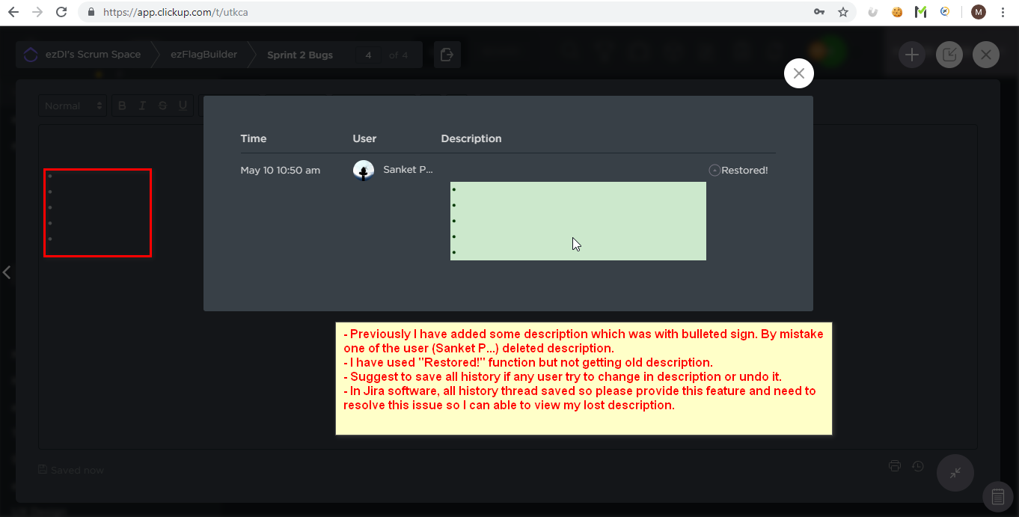The image size is (1019, 517).
Task: Go back to previous browser page
Action: (13, 12)
